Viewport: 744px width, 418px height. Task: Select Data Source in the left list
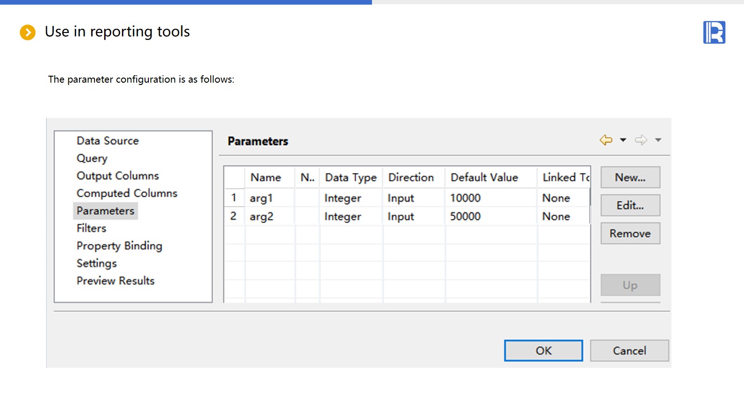point(107,141)
